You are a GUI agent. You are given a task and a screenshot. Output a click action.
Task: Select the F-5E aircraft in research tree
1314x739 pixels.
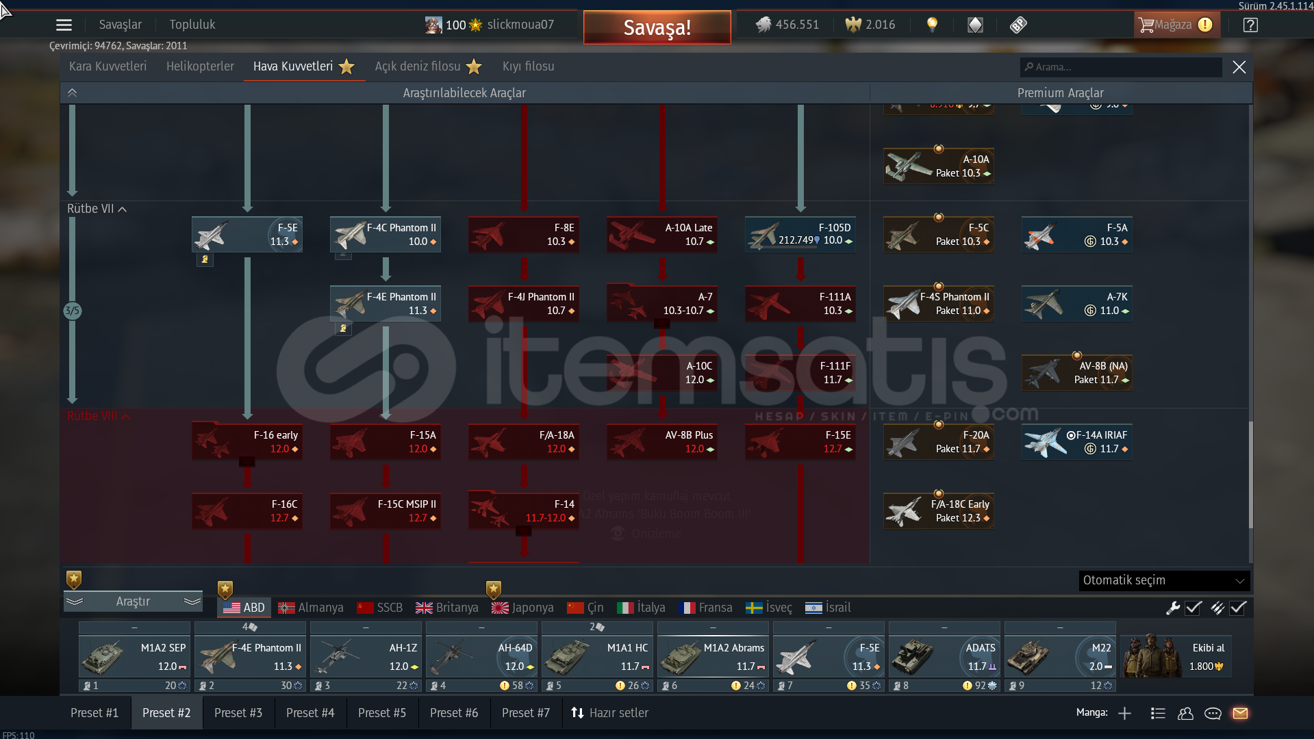coord(247,235)
